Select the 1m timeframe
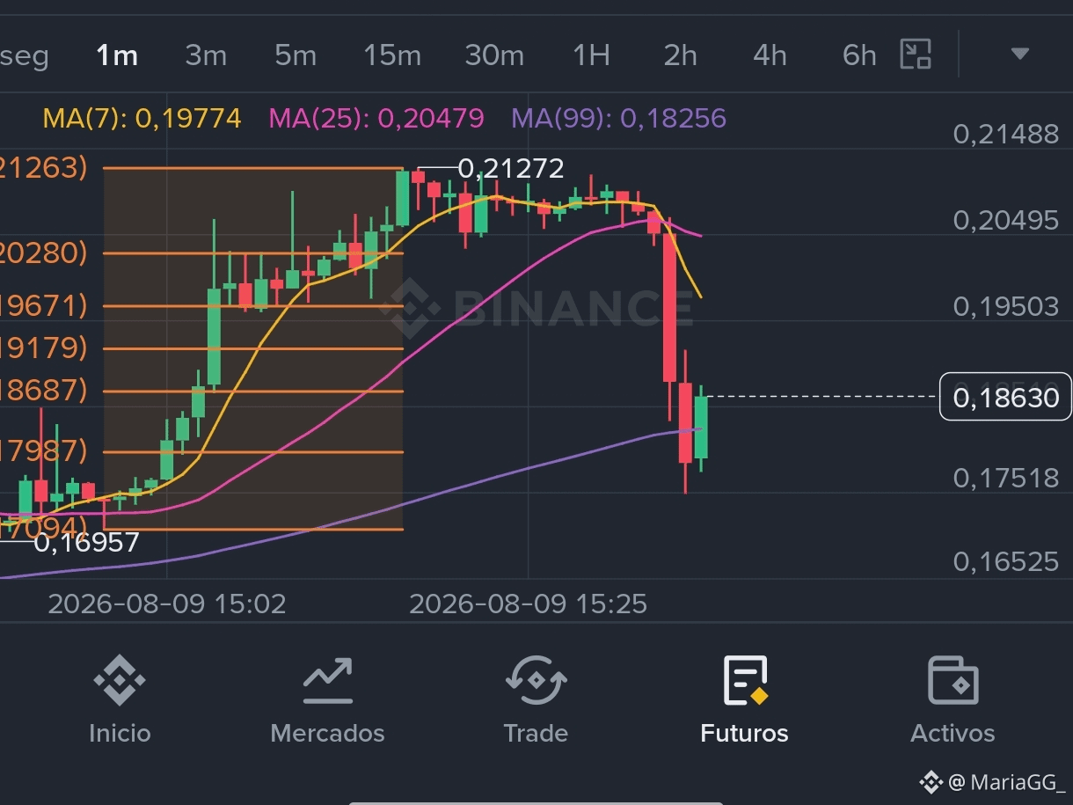1073x805 pixels. pyautogui.click(x=117, y=55)
